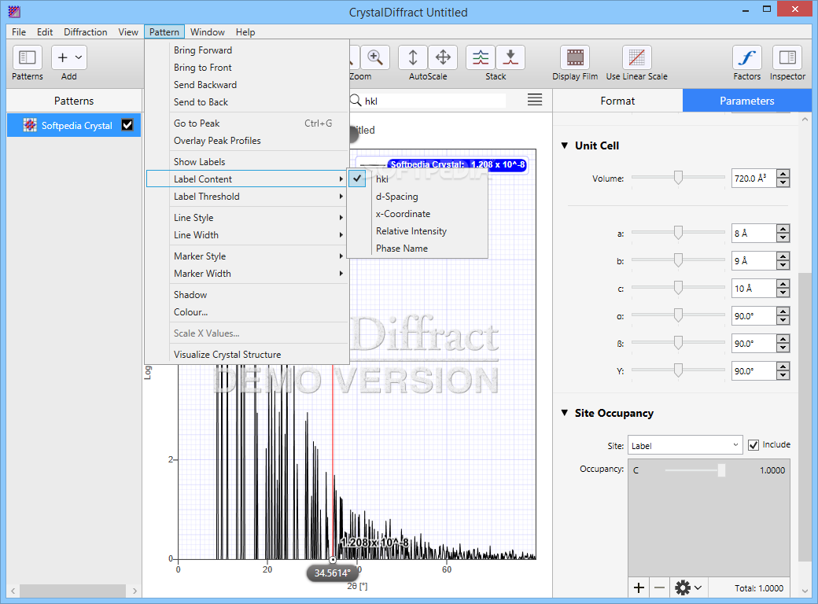Select Relative Intensity label content
818x604 pixels.
(418, 231)
